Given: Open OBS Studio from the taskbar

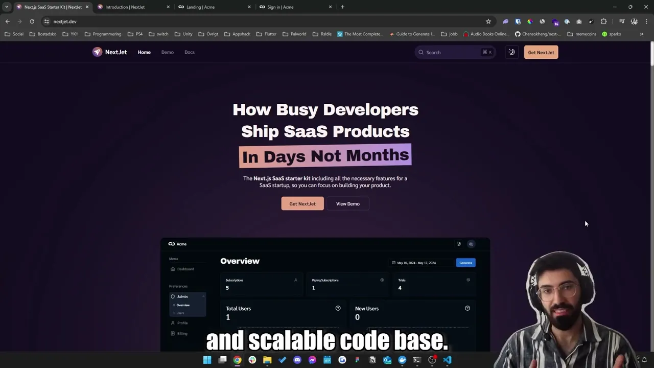Looking at the screenshot, I should pyautogui.click(x=432, y=360).
